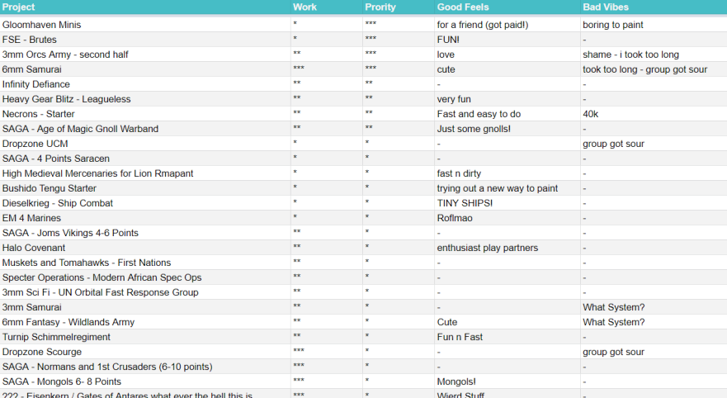Click the Necrons - Starter project cell
The height and width of the screenshot is (398, 727).
coord(39,114)
